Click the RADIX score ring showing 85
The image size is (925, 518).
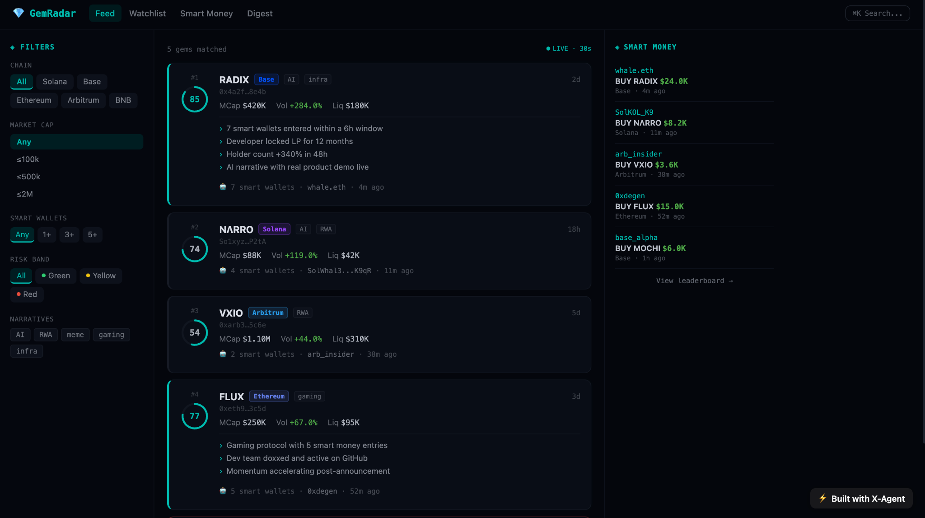[x=195, y=99]
